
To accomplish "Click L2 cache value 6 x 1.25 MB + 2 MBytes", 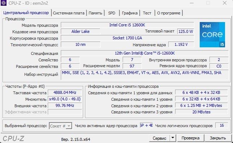I will pyautogui.click(x=201, y=105).
